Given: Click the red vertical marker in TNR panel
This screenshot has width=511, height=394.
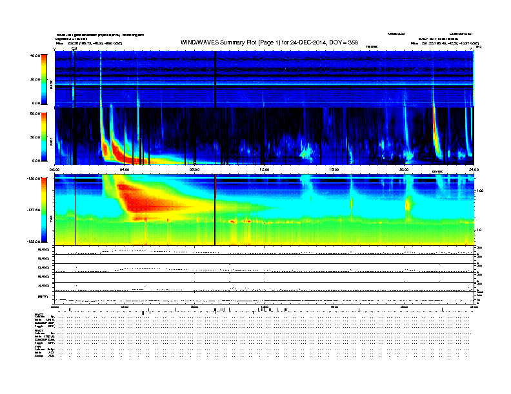Looking at the screenshot, I should click(215, 186).
